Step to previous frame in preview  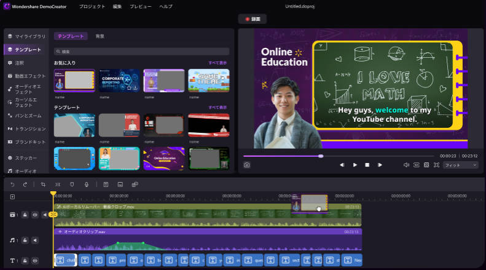click(x=342, y=165)
